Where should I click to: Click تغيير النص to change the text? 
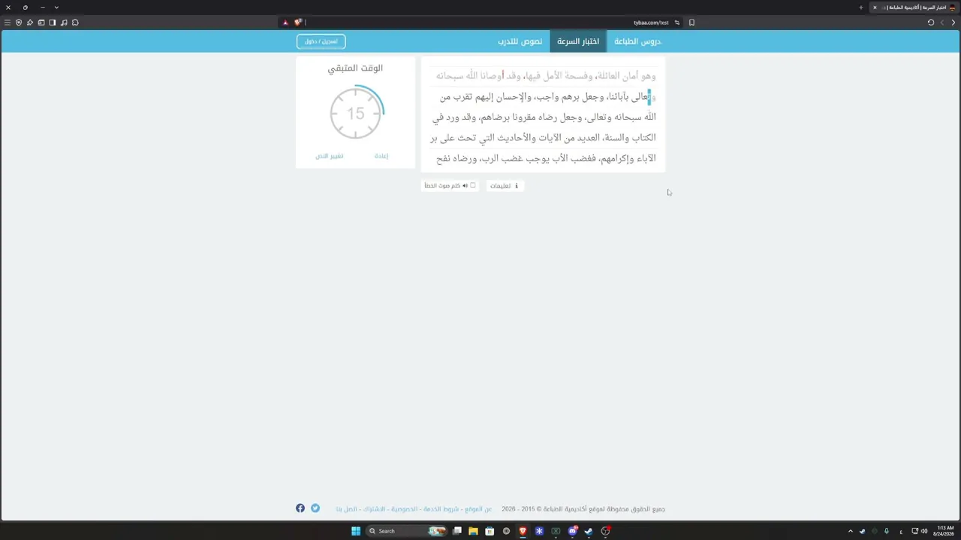click(x=330, y=156)
